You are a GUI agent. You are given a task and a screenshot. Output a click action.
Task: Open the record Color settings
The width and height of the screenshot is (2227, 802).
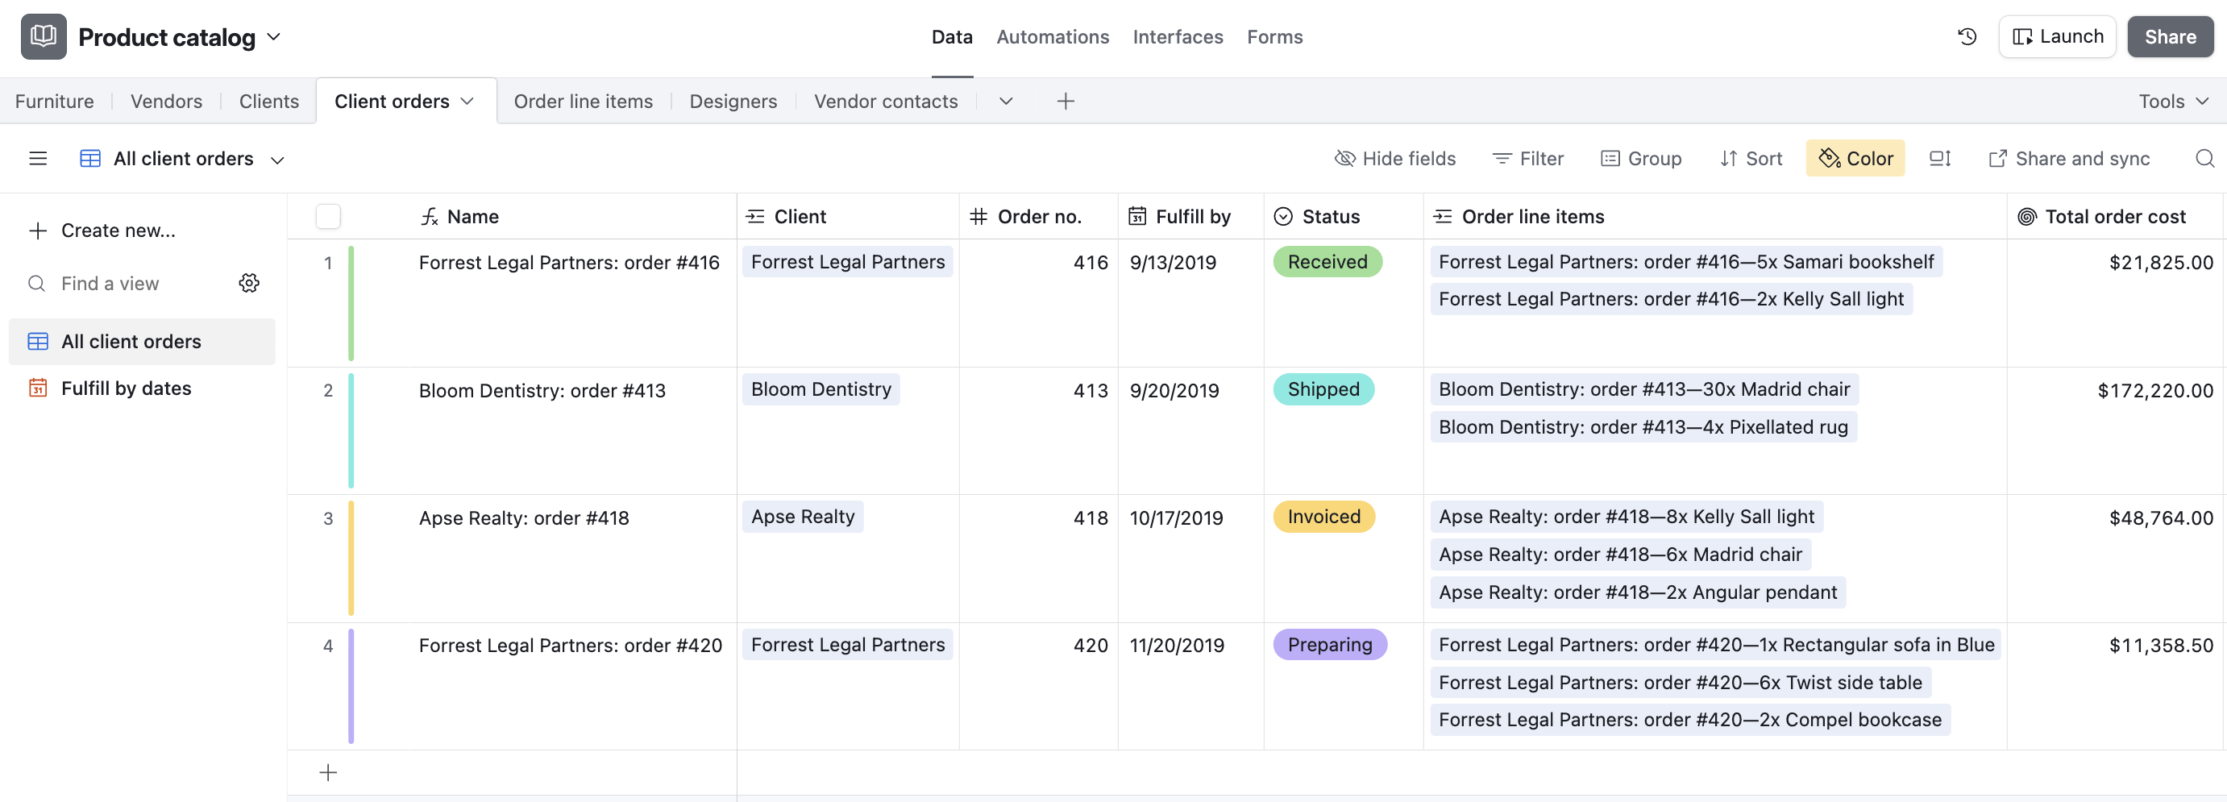tap(1855, 158)
